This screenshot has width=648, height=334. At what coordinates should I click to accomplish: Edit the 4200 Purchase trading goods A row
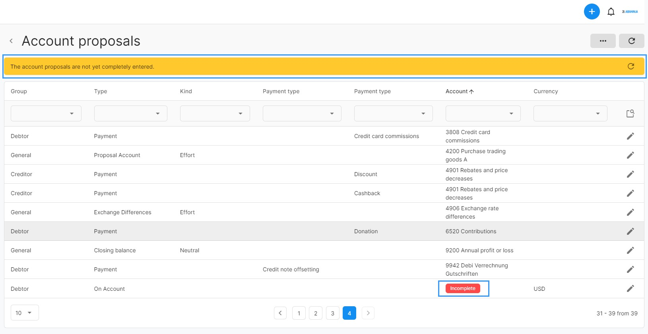[x=630, y=155]
